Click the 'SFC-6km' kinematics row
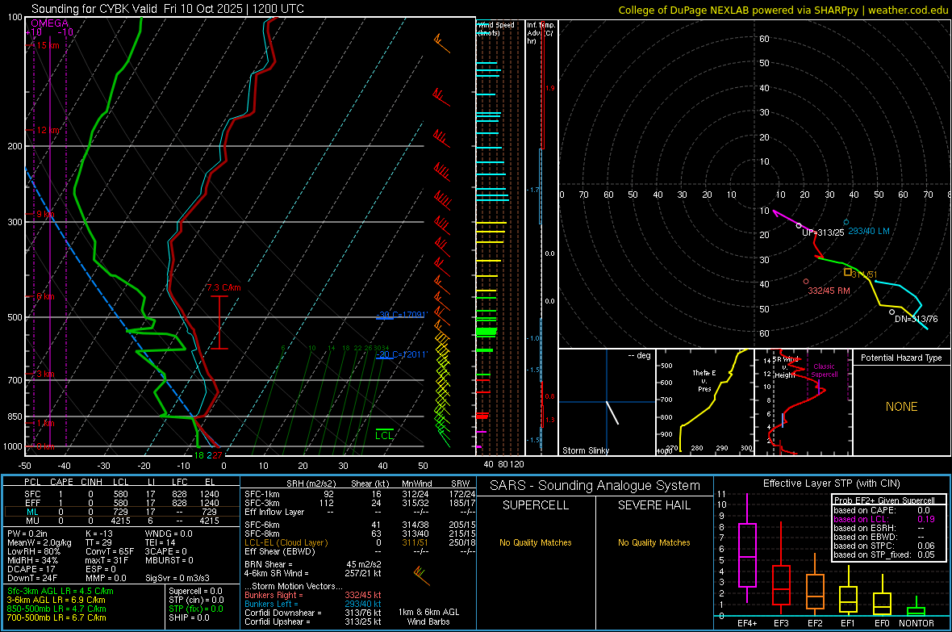The height and width of the screenshot is (632, 952). click(x=360, y=525)
